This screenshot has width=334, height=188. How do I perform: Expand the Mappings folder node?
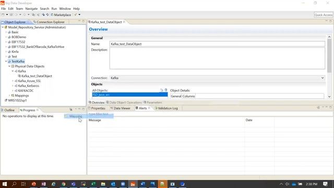pyautogui.click(x=9, y=96)
